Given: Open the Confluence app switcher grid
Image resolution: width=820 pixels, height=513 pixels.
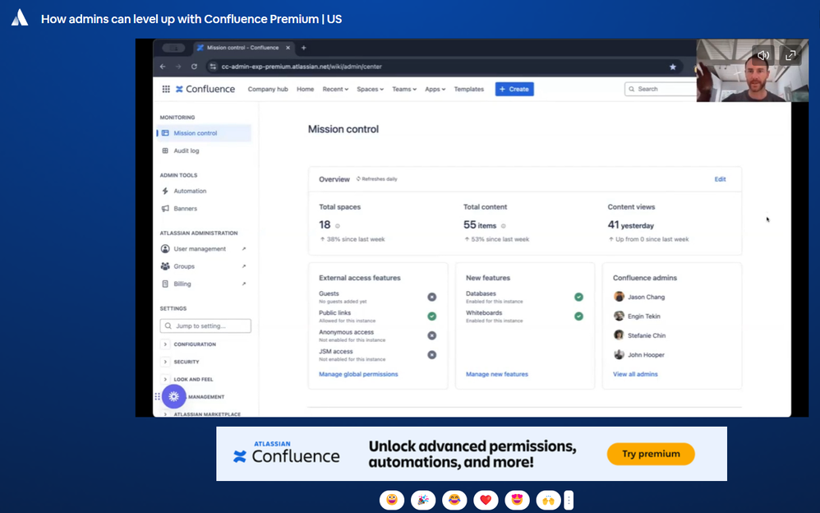Looking at the screenshot, I should click(x=165, y=89).
